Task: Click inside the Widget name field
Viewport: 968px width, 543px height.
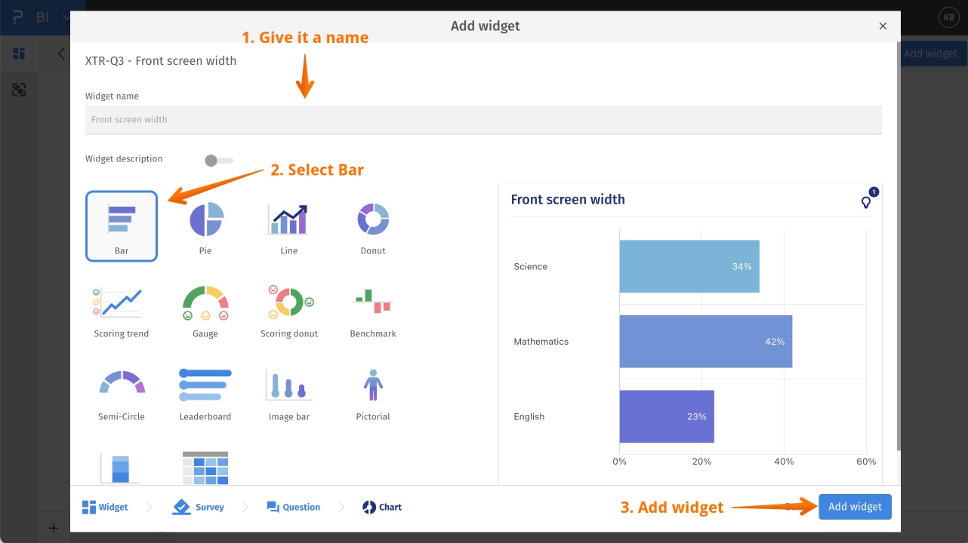Action: point(483,119)
